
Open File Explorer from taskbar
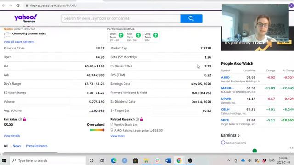click(x=146, y=160)
